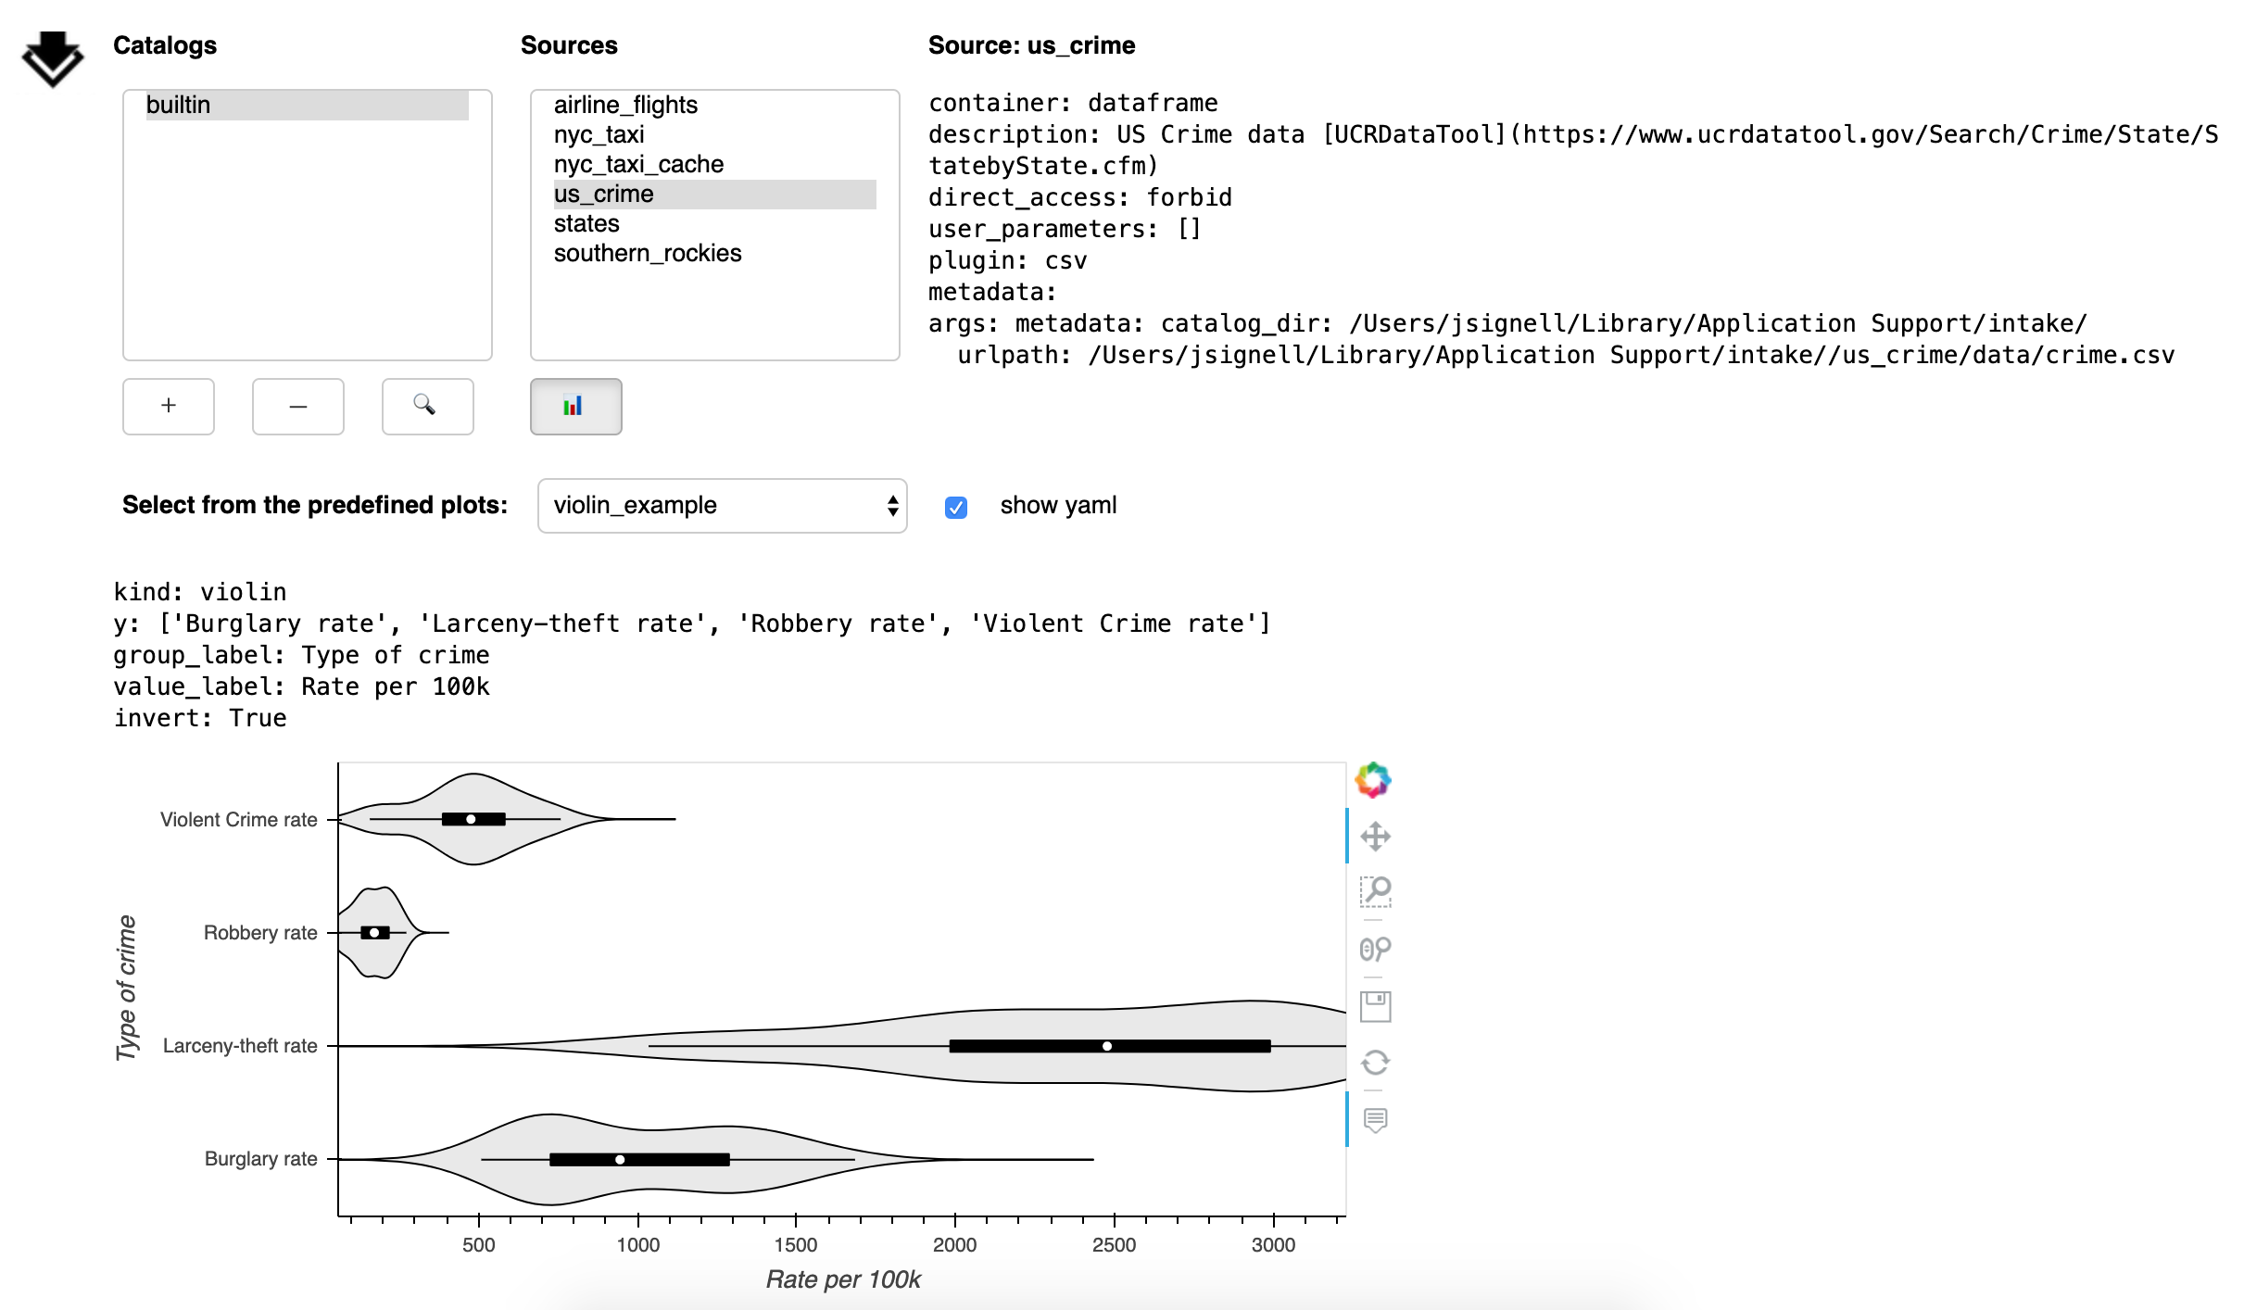Click the Burglary rate violin median dot
The image size is (2244, 1310).
pos(620,1160)
